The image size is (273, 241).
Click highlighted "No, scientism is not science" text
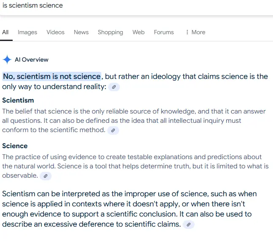(51, 76)
